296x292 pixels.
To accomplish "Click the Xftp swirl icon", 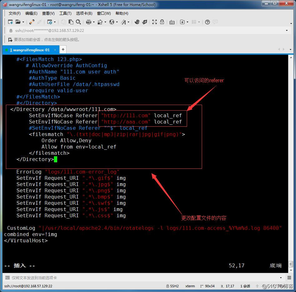I will 137,22.
